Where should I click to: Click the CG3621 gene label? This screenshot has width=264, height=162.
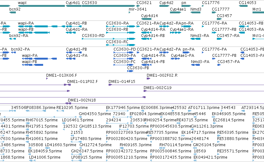[144, 3]
